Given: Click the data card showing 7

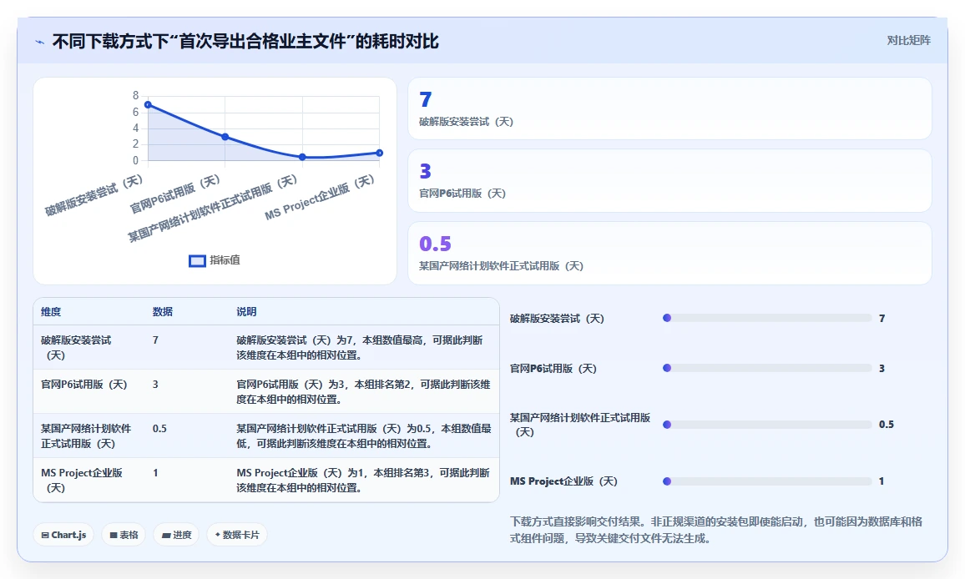Looking at the screenshot, I should 669,109.
